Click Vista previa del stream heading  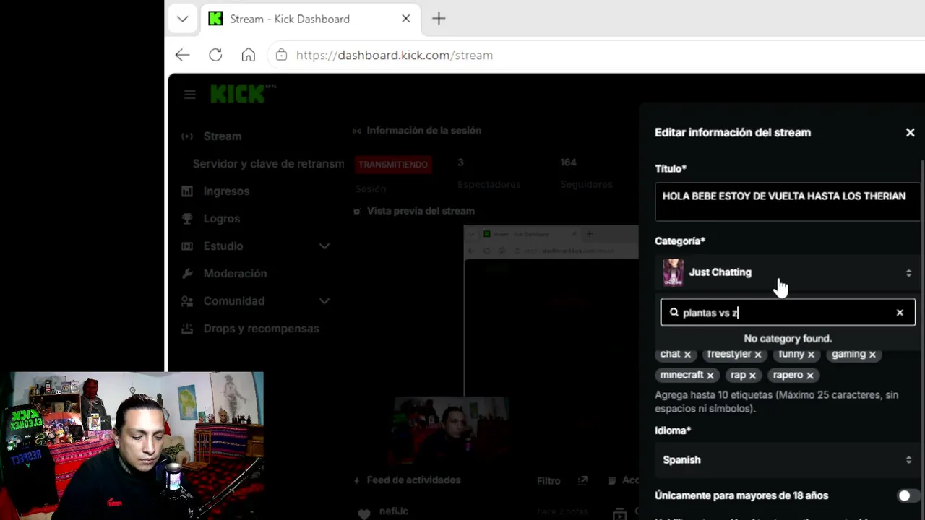pos(421,211)
